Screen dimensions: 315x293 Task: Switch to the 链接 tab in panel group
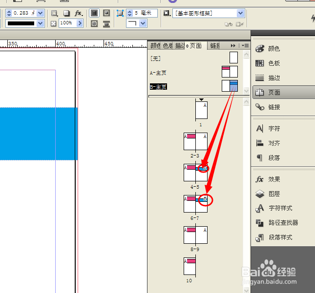coord(214,46)
